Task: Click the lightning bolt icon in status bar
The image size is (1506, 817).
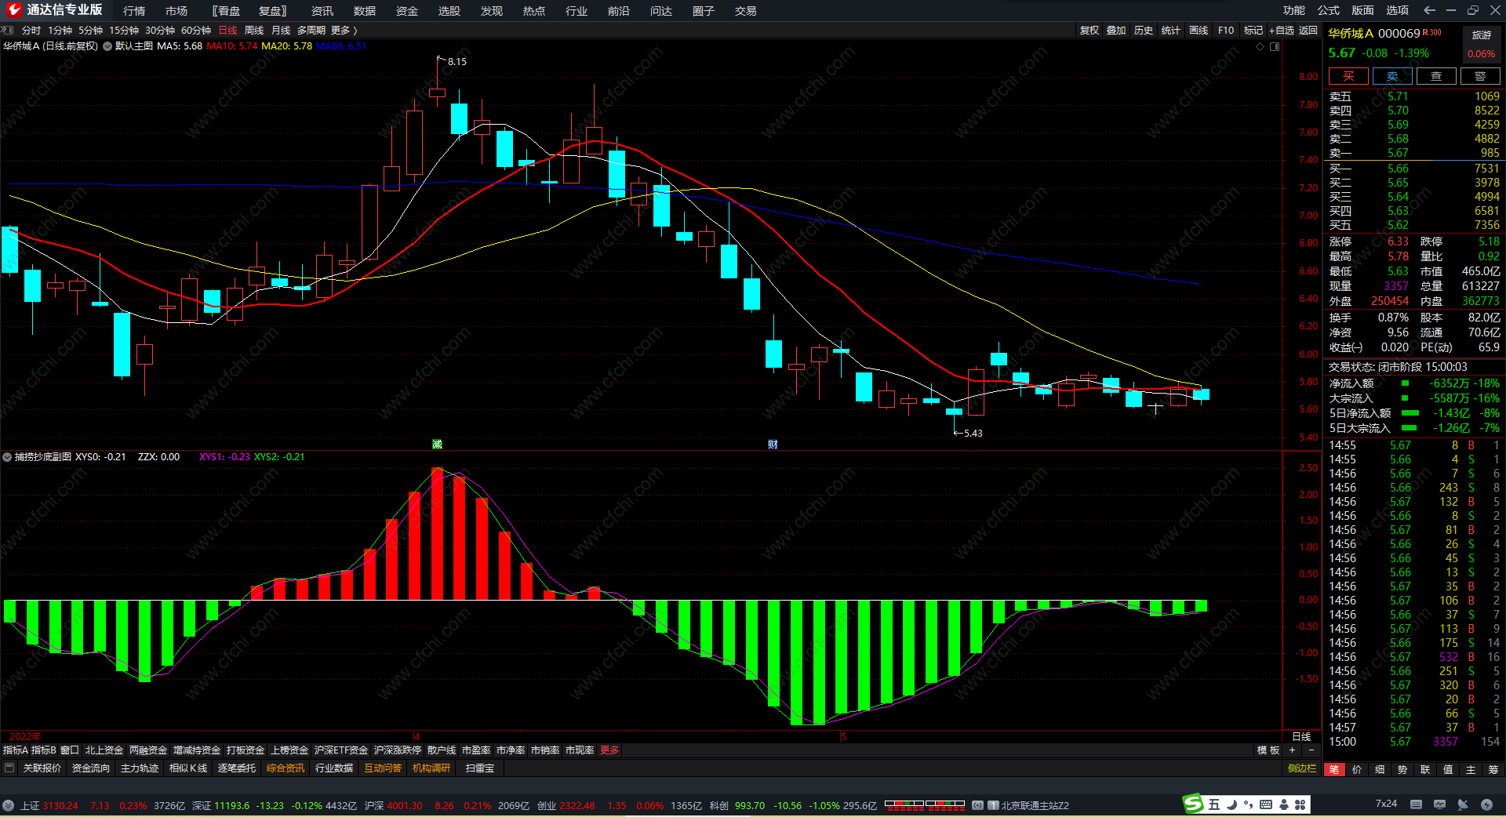Action: point(1486,804)
